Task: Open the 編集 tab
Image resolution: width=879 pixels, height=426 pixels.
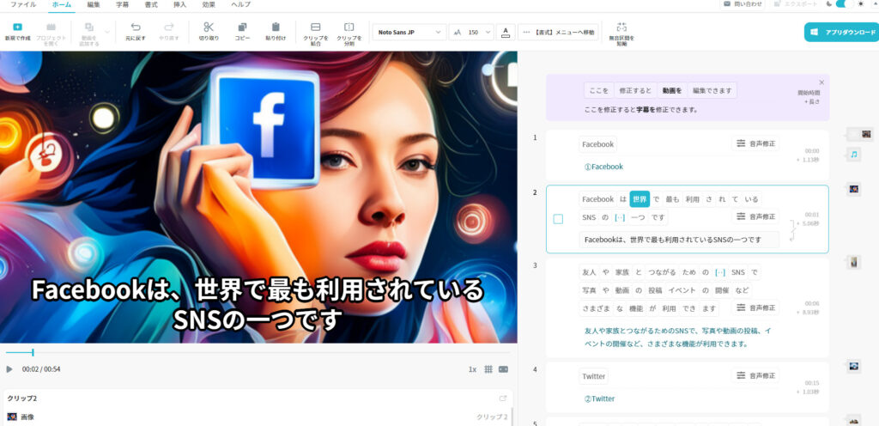Action: point(93,4)
